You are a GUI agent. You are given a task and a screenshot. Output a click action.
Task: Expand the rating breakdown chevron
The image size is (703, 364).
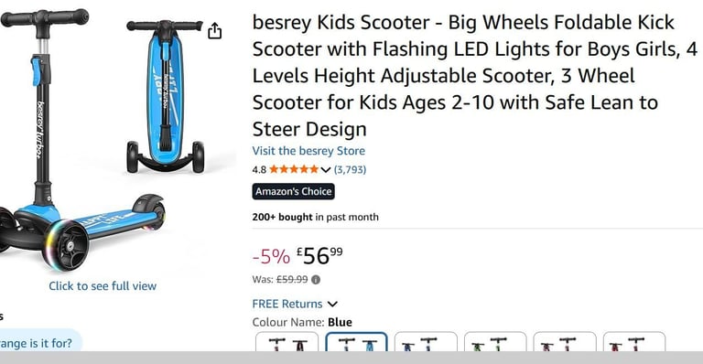point(326,170)
